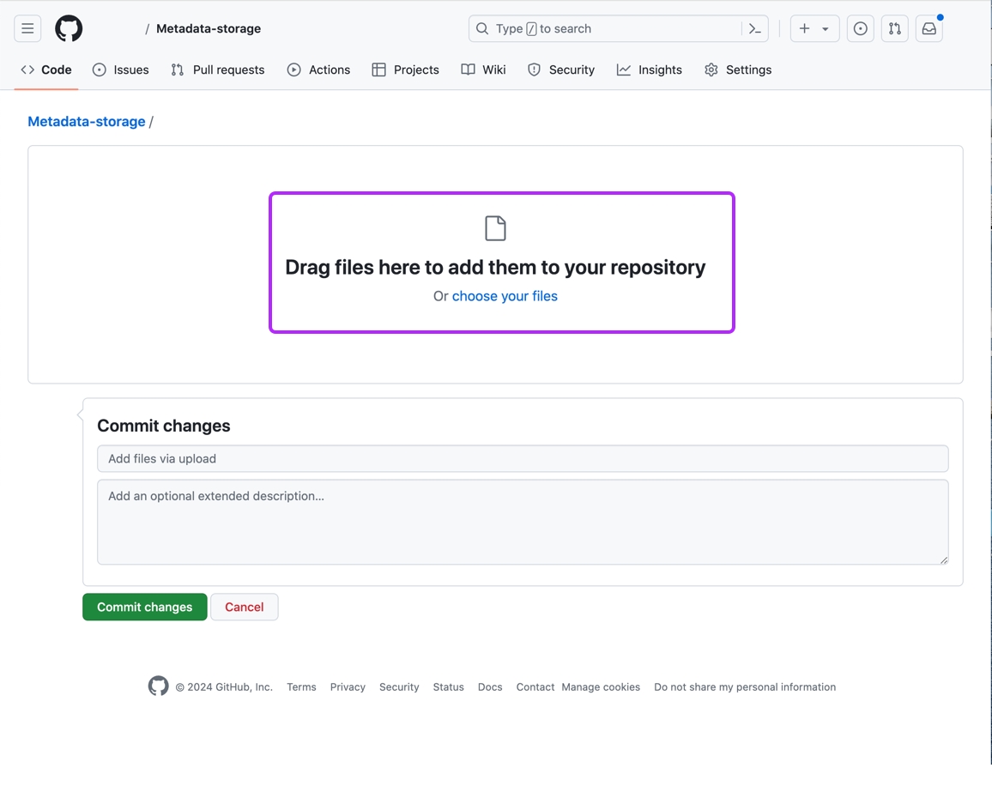Expand the create new plus dropdown
Viewport: 992px width, 786px height.
(x=814, y=28)
